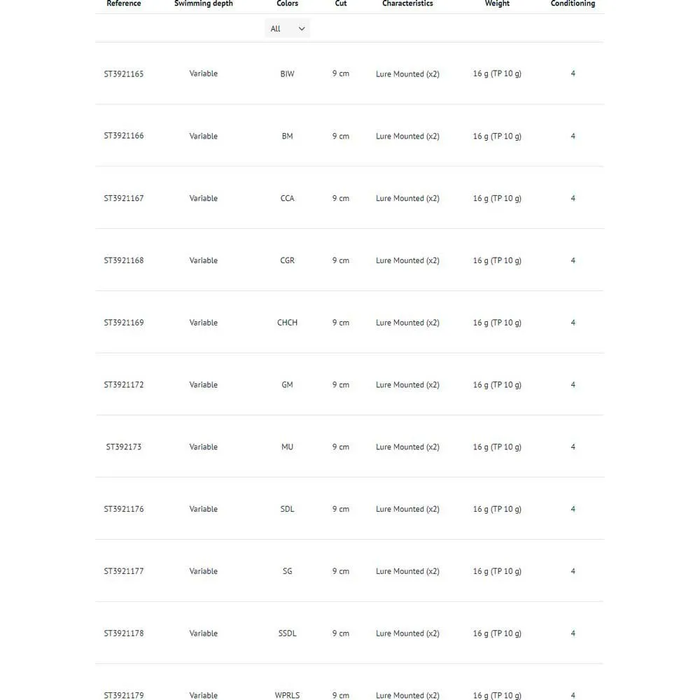Click conditioning value 4 in CCA row

573,198
